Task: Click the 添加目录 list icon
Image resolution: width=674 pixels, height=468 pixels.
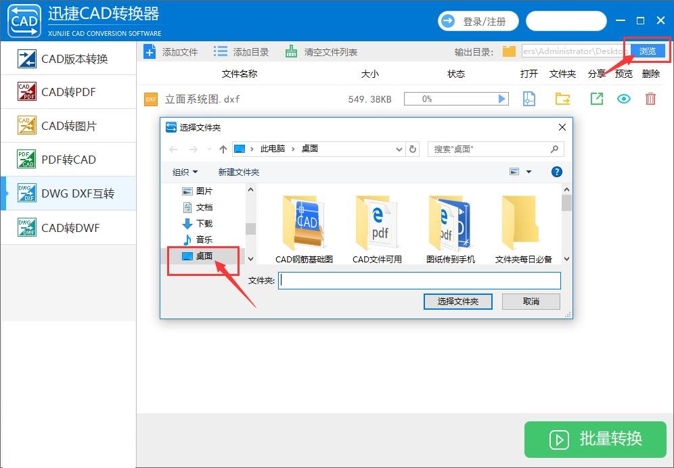Action: tap(221, 52)
